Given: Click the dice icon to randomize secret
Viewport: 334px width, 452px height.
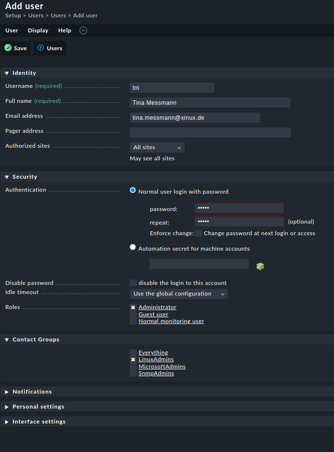Looking at the screenshot, I should (x=260, y=266).
